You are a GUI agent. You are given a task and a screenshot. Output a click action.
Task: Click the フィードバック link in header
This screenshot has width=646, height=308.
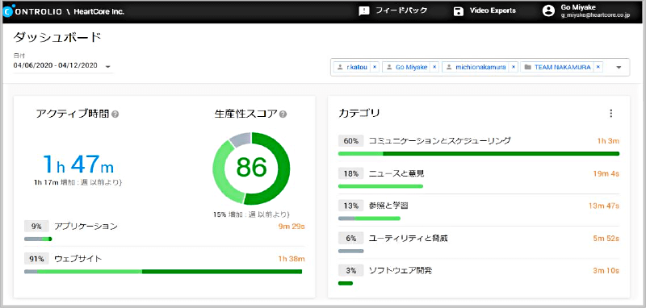point(401,11)
